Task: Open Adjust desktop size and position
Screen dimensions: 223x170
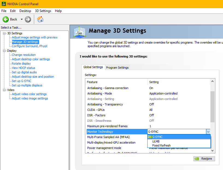Action: tap(33, 77)
